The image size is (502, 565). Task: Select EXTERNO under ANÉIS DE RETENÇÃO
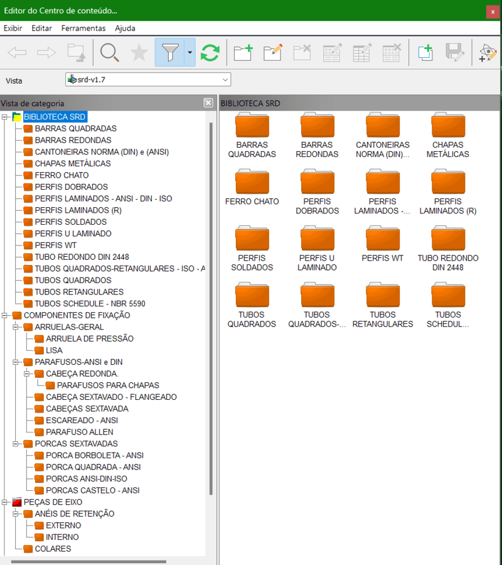click(x=63, y=525)
